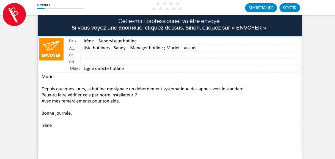Click the red pencil logo icon
335x159 pixels.
(14, 15)
